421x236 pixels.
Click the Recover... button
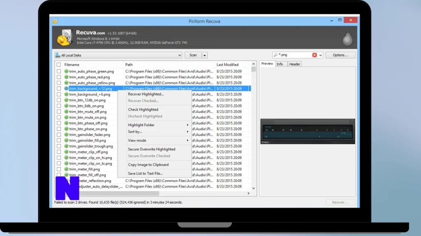(x=340, y=202)
